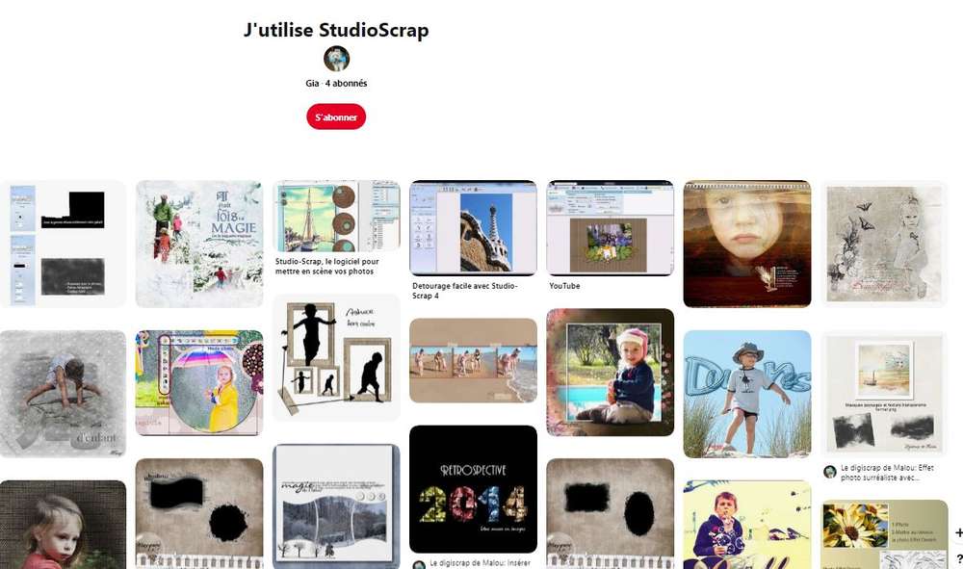The image size is (963, 569).
Task: Open the beach photo strip pin
Action: pos(473,360)
